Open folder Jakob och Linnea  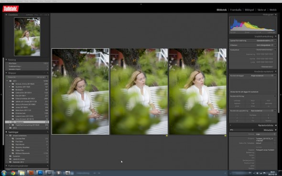[x=27, y=101]
